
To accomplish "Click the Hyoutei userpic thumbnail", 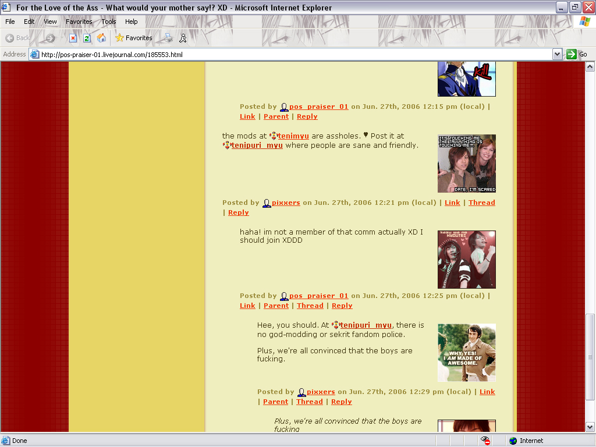I will click(x=466, y=260).
